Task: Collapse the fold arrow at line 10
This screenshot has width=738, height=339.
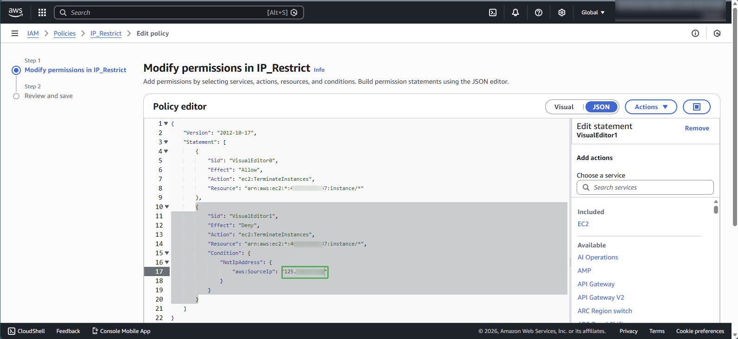Action: [167, 207]
